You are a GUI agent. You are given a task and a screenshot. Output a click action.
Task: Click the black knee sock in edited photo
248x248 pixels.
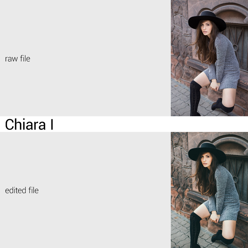pyautogui.click(x=195, y=230)
